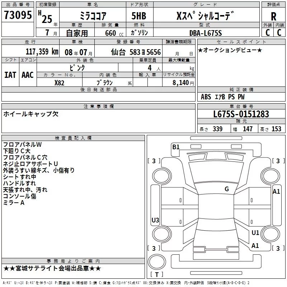Select interior color ブラウン
The width and height of the screenshot is (287, 287).
tap(105, 83)
